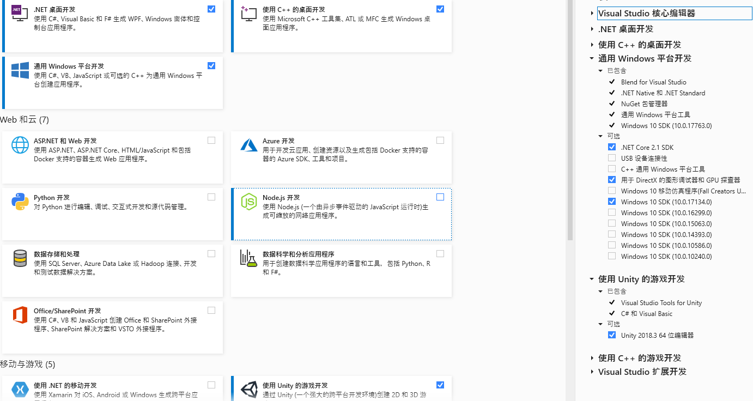753x401 pixels.
Task: Expand Visual Studio 核心编辑器 section
Action: (592, 13)
